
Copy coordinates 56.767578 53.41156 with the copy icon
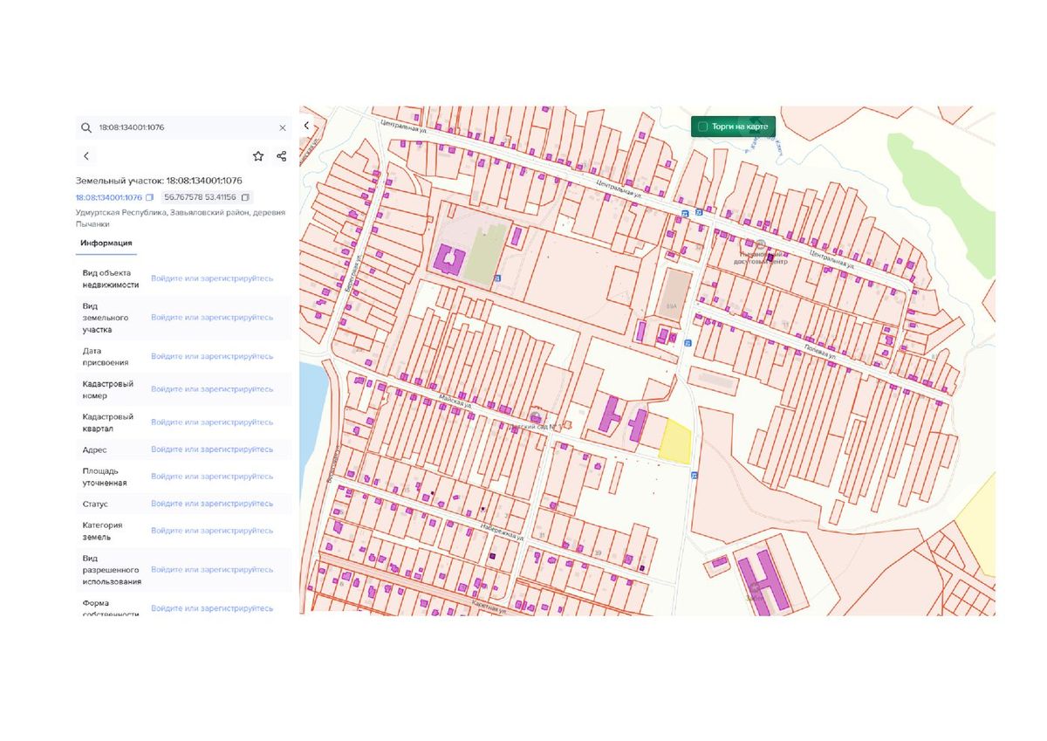pyautogui.click(x=245, y=197)
